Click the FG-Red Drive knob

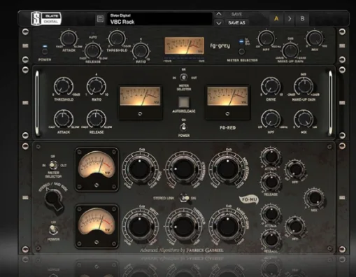(271, 86)
